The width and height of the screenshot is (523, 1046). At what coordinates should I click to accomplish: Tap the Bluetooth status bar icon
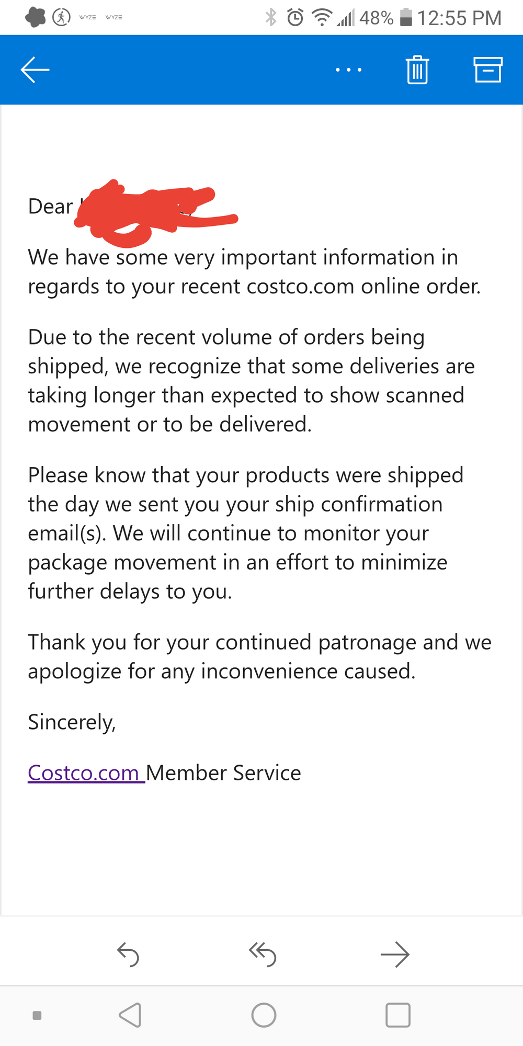point(271,18)
